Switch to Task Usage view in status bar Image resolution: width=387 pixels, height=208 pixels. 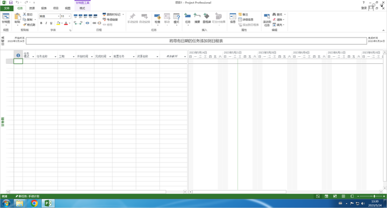(326, 196)
